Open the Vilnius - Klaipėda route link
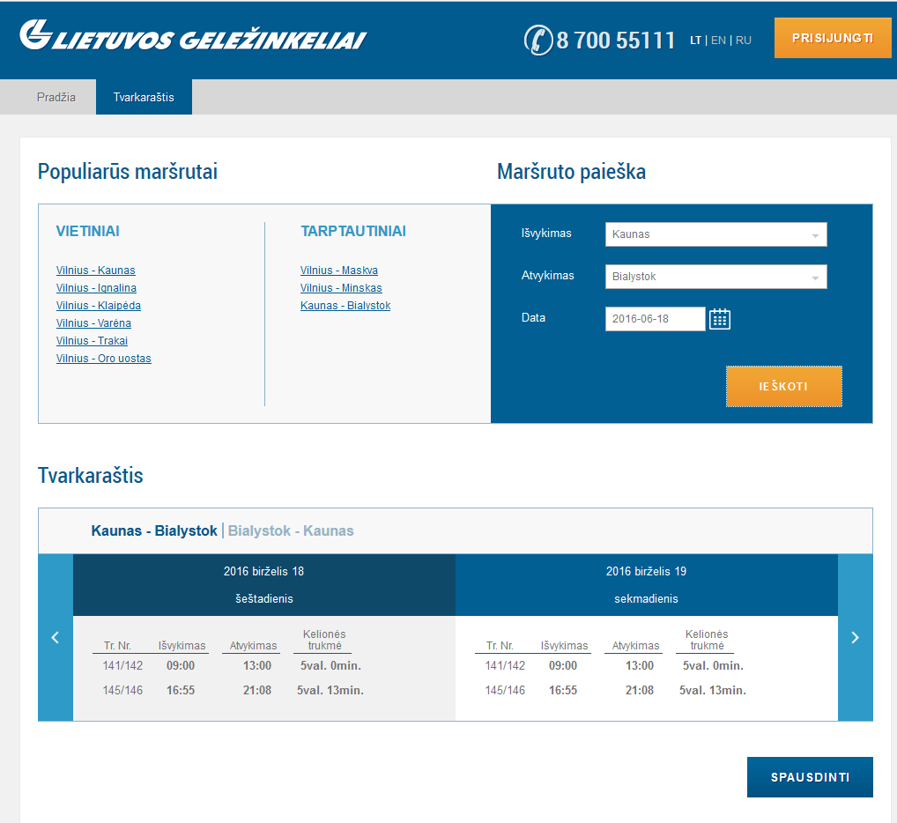Screen dimensions: 897x823 coord(99,306)
